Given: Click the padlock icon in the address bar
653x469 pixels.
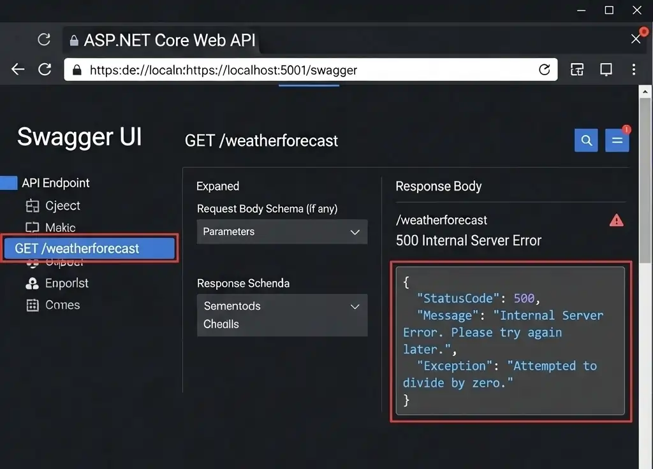Looking at the screenshot, I should (x=77, y=70).
